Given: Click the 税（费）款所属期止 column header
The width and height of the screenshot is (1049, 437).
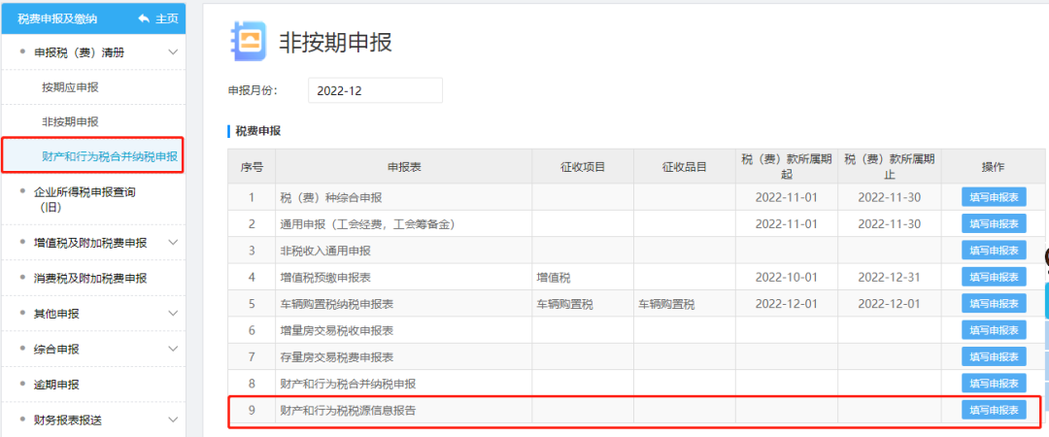Looking at the screenshot, I should tap(889, 167).
